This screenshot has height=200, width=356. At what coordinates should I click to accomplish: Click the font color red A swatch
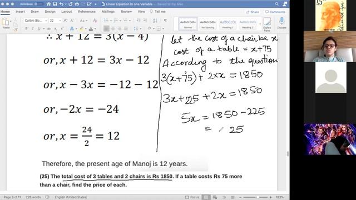pos(91,29)
